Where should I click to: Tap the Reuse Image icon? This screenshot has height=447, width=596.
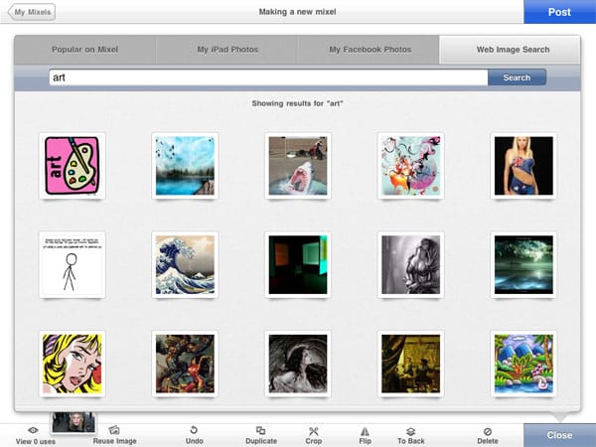(114, 430)
